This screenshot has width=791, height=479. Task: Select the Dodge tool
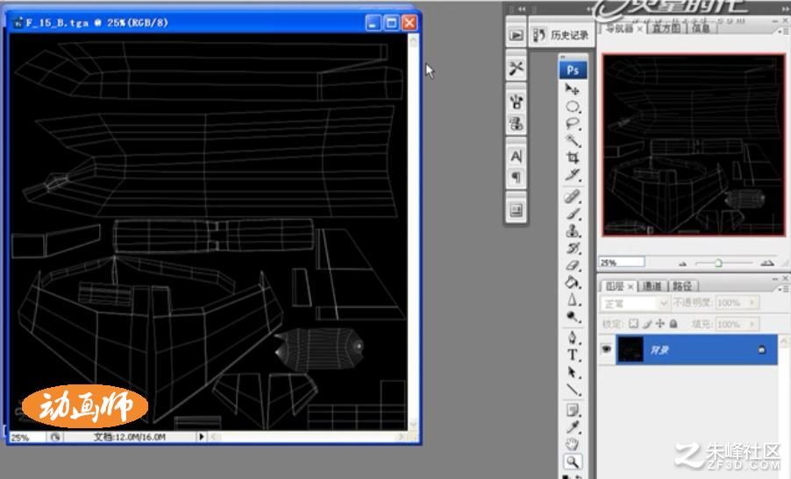pyautogui.click(x=572, y=317)
